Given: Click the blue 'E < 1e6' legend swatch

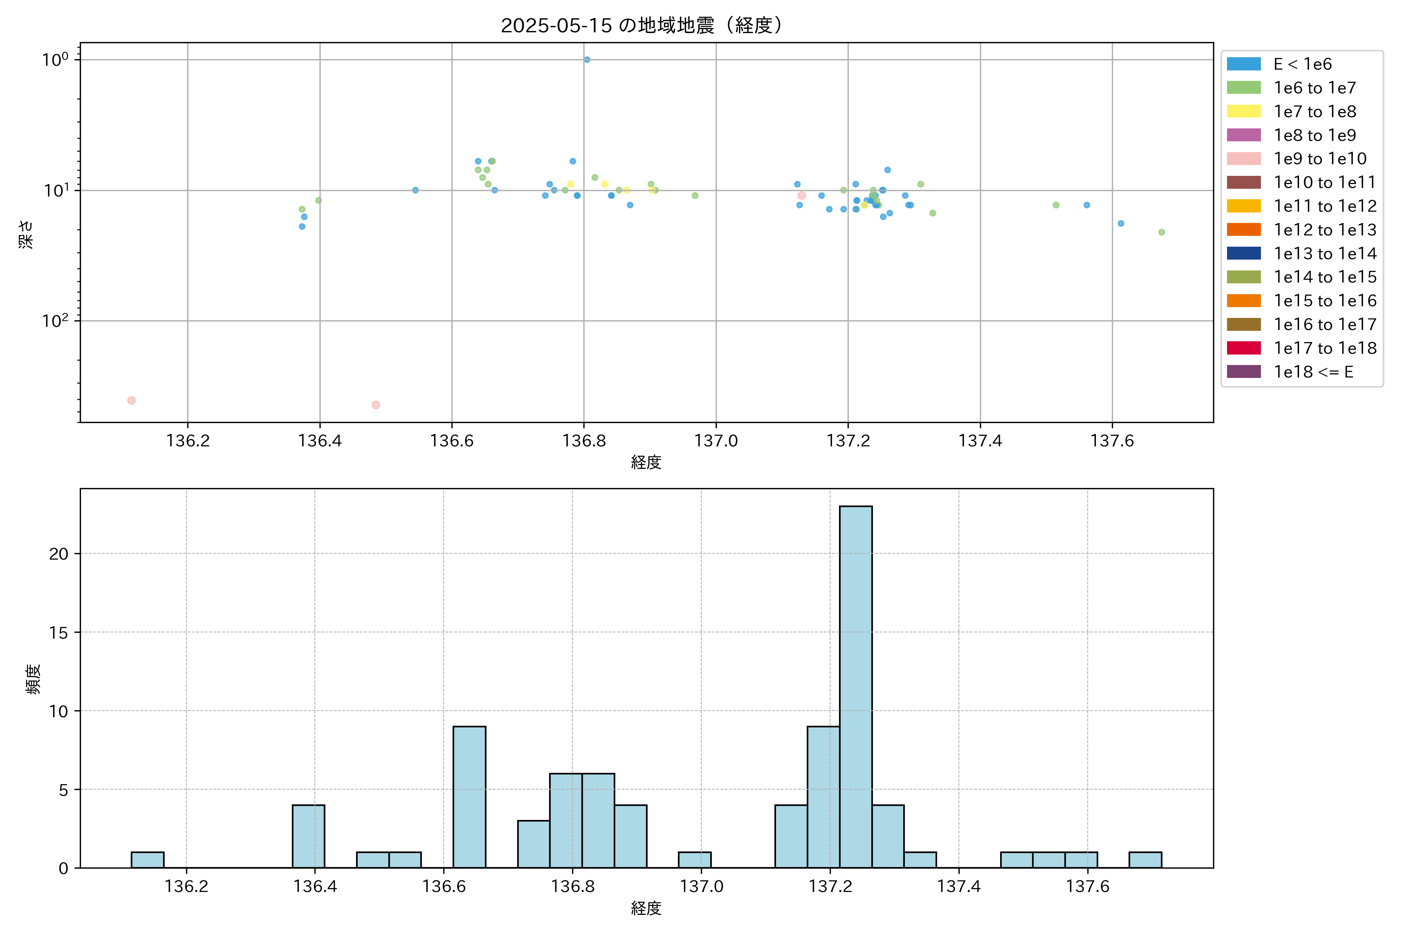Looking at the screenshot, I should pyautogui.click(x=1244, y=64).
